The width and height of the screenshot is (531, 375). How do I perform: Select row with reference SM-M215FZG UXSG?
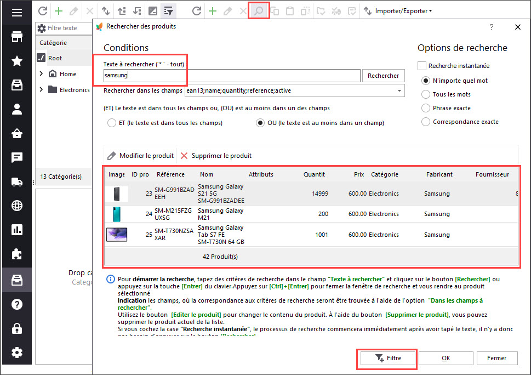pyautogui.click(x=311, y=214)
